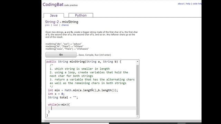Click the method signature line 'public String mixString'

(84, 62)
